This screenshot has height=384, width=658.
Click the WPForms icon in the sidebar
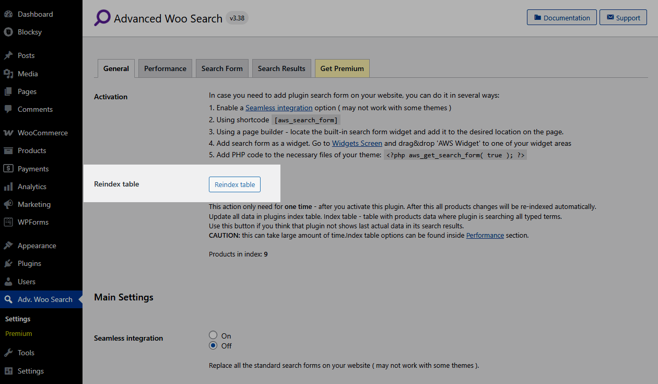(8, 222)
